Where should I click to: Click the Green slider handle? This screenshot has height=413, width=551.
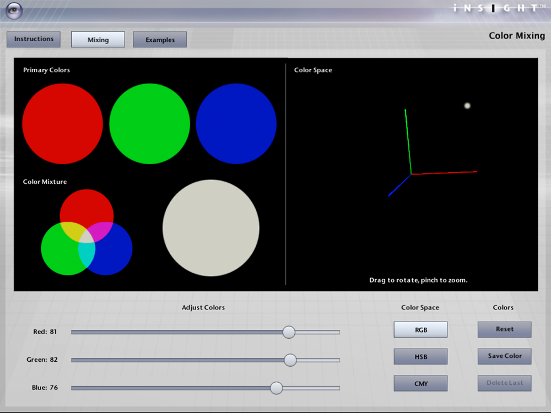tap(290, 360)
